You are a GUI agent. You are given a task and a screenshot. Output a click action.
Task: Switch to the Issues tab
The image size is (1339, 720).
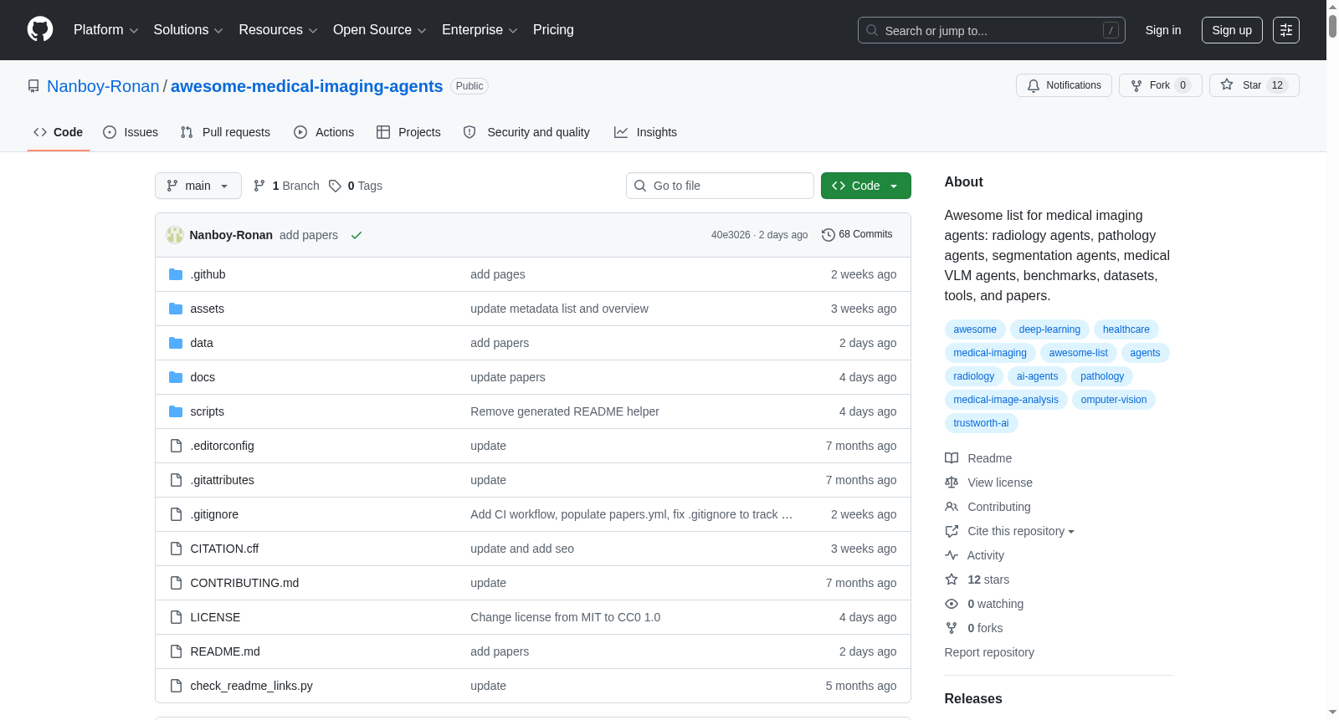pos(131,132)
